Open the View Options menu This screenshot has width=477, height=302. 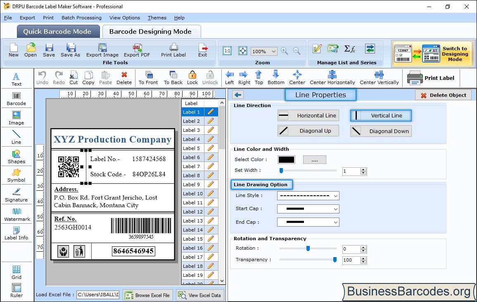click(125, 18)
